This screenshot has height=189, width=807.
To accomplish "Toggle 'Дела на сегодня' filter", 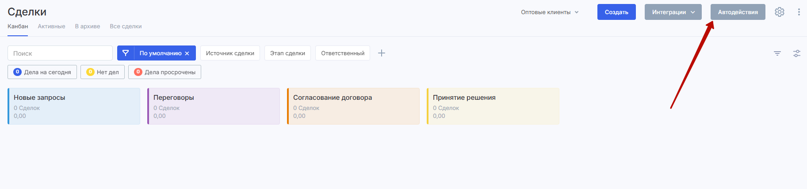I will (42, 72).
